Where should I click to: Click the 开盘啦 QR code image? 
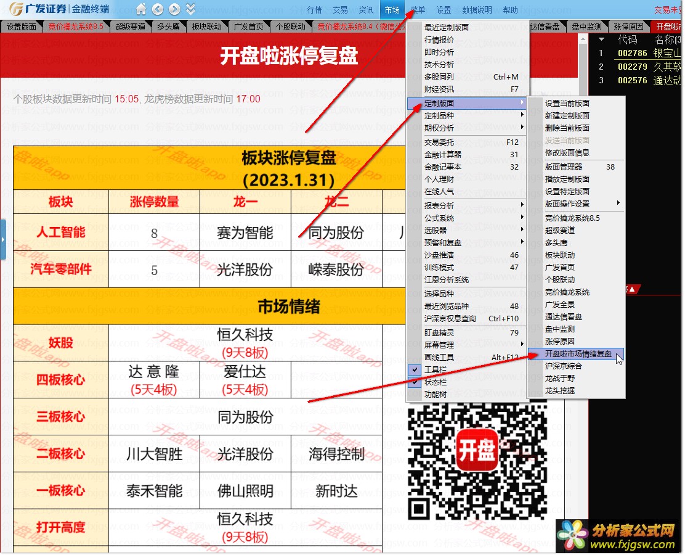click(478, 461)
